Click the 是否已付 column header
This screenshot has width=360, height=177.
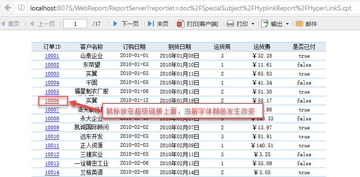coord(304,47)
